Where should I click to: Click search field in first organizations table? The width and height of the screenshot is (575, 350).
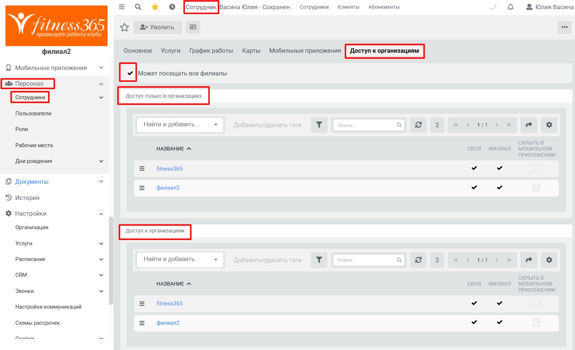pyautogui.click(x=369, y=125)
